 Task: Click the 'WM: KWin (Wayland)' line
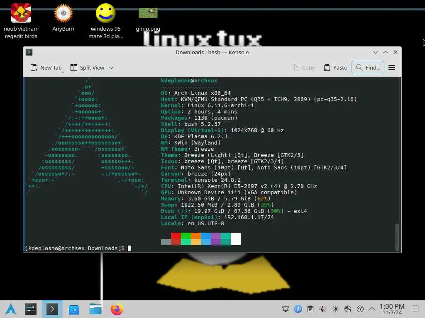click(191, 143)
